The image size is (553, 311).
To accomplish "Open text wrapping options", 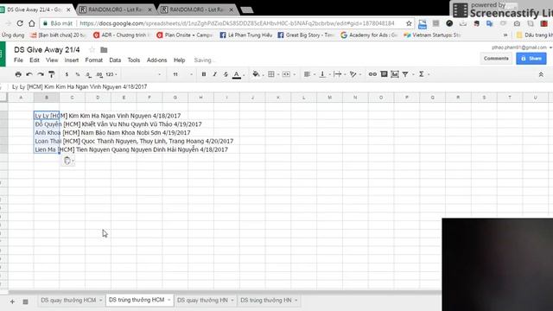I will 338,74.
